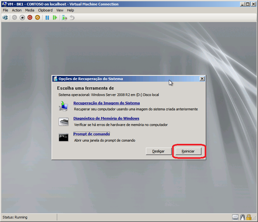Viewport: 258px width, 222px height.
Task: Click the mouse icon in status bar
Action: click(243, 217)
